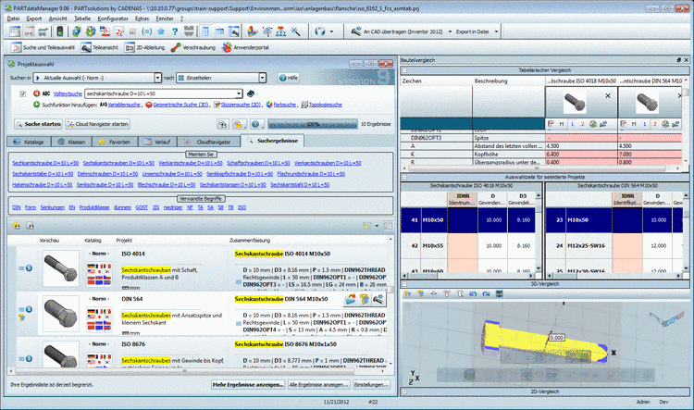The width and height of the screenshot is (694, 410).
Task: Click the Farbsuche link
Action: coord(285,105)
